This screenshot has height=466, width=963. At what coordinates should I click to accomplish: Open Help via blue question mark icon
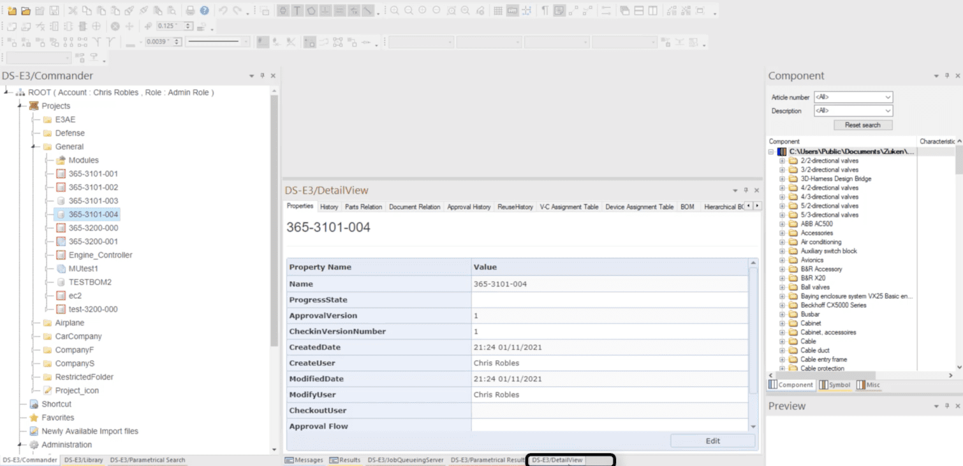pos(204,11)
